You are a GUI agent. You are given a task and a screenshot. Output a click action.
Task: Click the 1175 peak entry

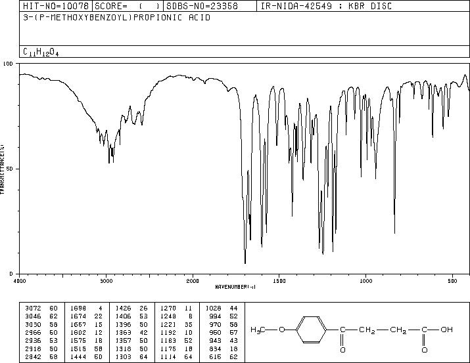point(176,349)
